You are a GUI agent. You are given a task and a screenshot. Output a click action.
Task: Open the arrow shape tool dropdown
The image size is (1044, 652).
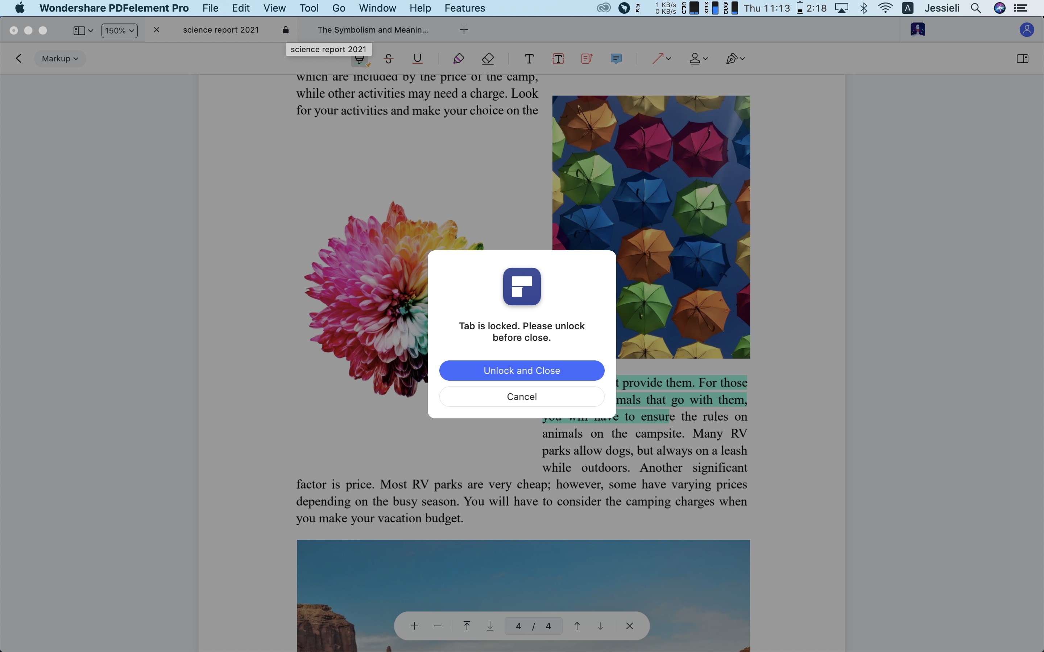(x=668, y=59)
